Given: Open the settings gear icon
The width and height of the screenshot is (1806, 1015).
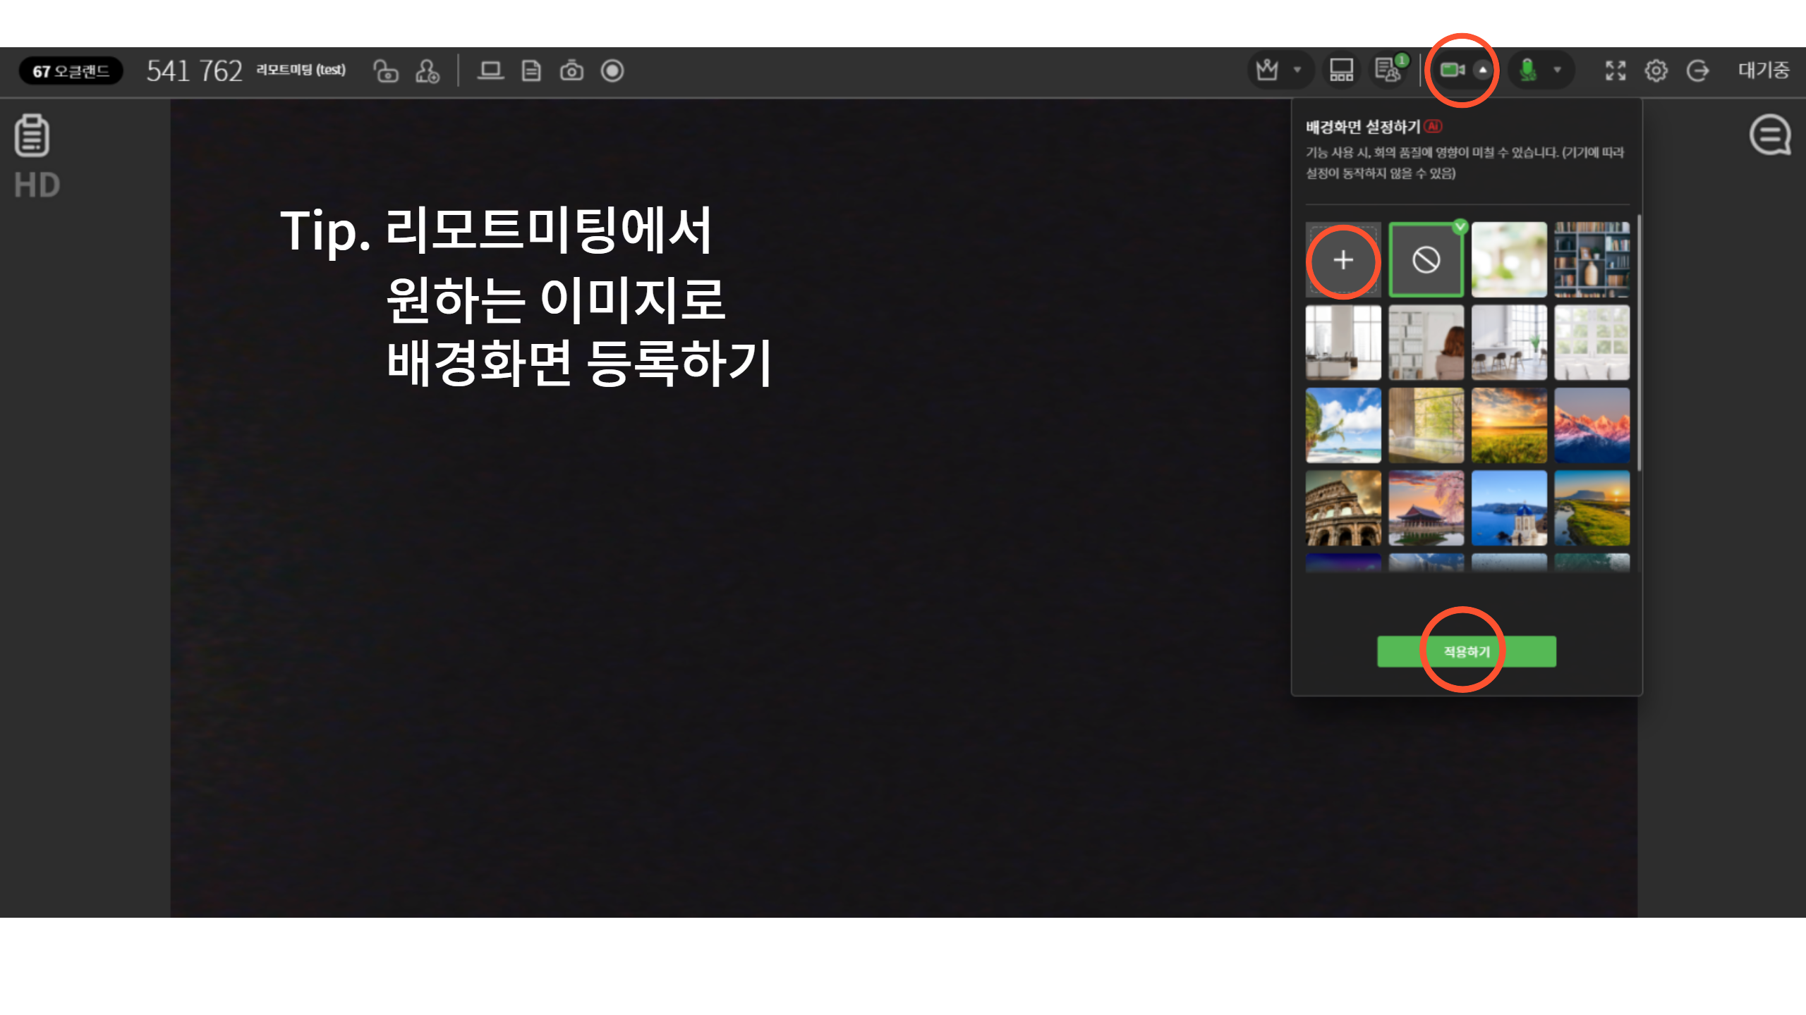Looking at the screenshot, I should [1656, 70].
